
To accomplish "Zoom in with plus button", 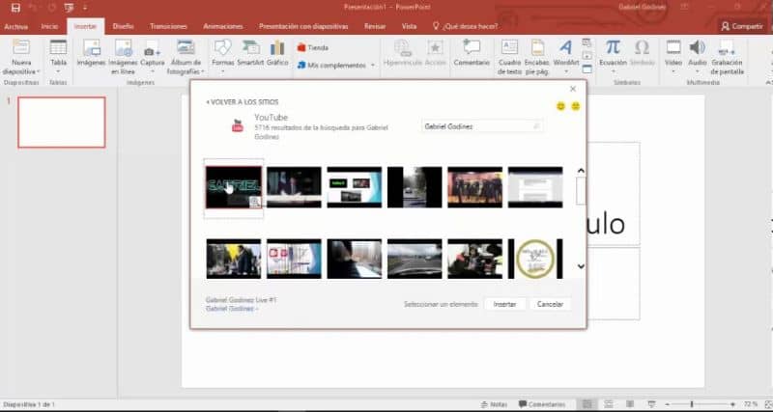I will point(732,404).
